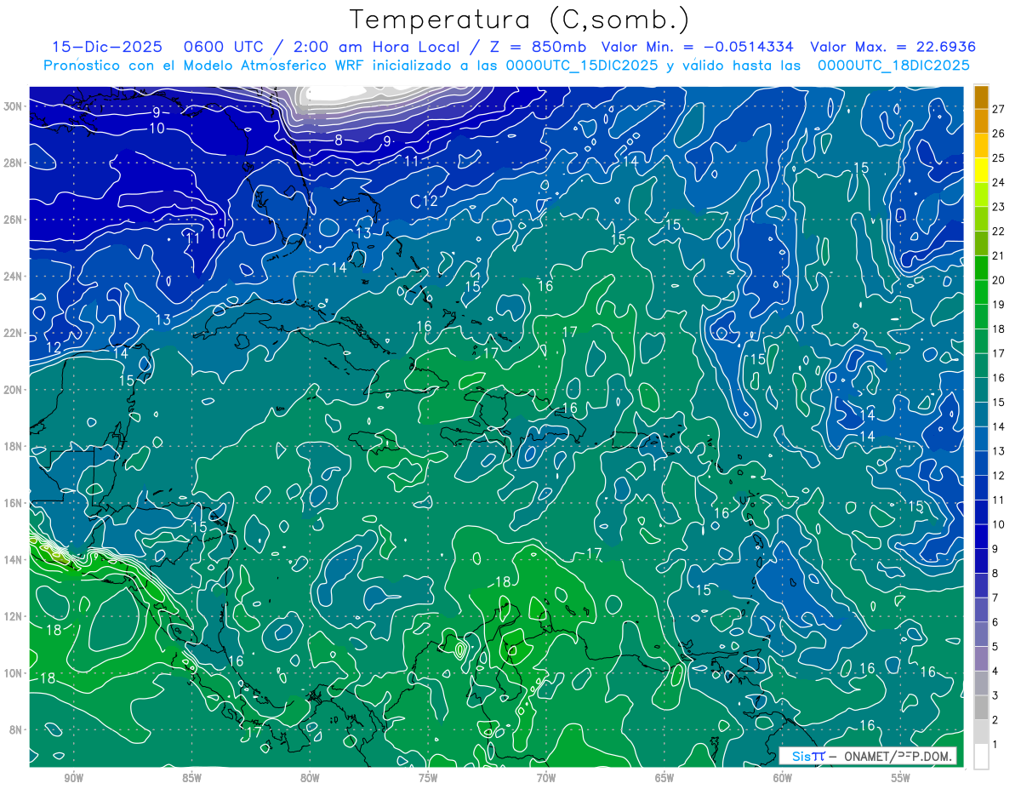The image size is (1021, 789).
Task: Click the "28N" latitude axis label
Action: (x=14, y=163)
